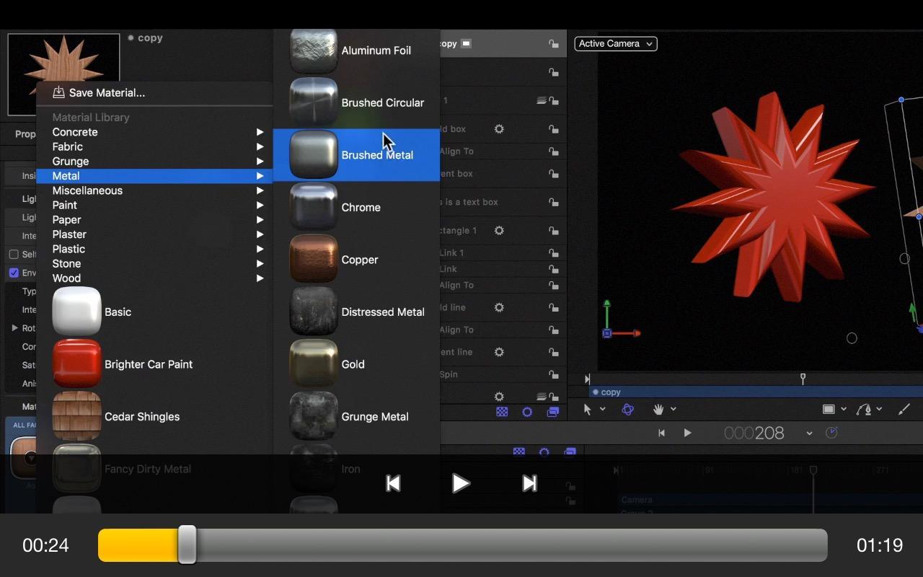Screen dimensions: 923x577
Task: Pick the Brighter Car Paint swatch
Action: coord(76,364)
